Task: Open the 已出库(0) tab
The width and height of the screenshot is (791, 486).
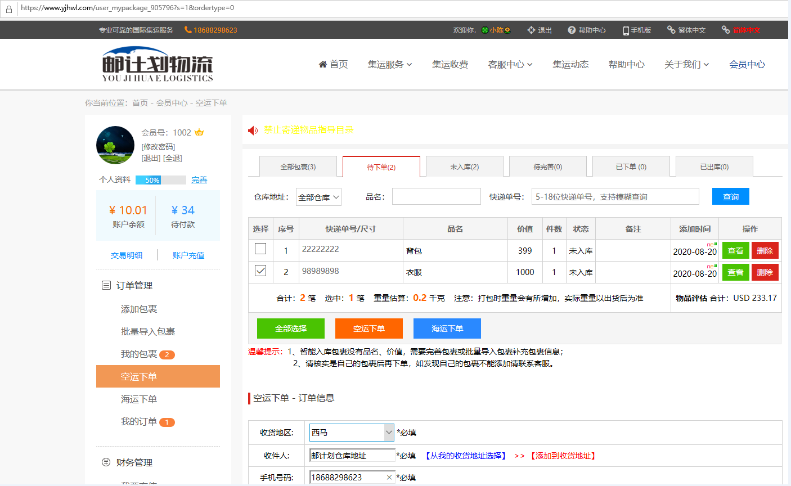Action: [x=714, y=166]
